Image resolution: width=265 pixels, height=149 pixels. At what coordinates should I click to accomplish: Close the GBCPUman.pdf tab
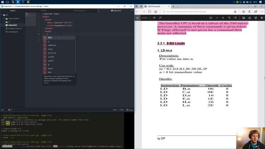[x=169, y=7]
